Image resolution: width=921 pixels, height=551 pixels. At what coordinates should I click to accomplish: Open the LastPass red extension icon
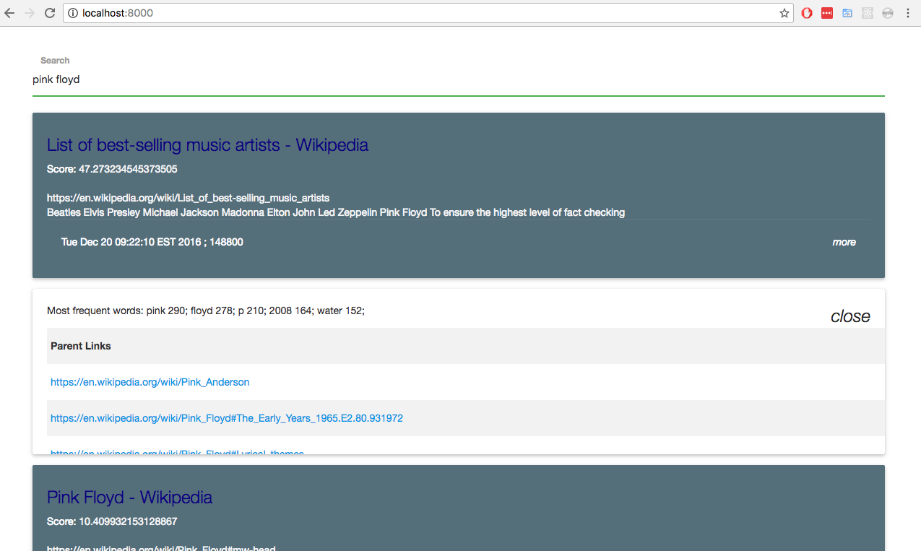(827, 13)
